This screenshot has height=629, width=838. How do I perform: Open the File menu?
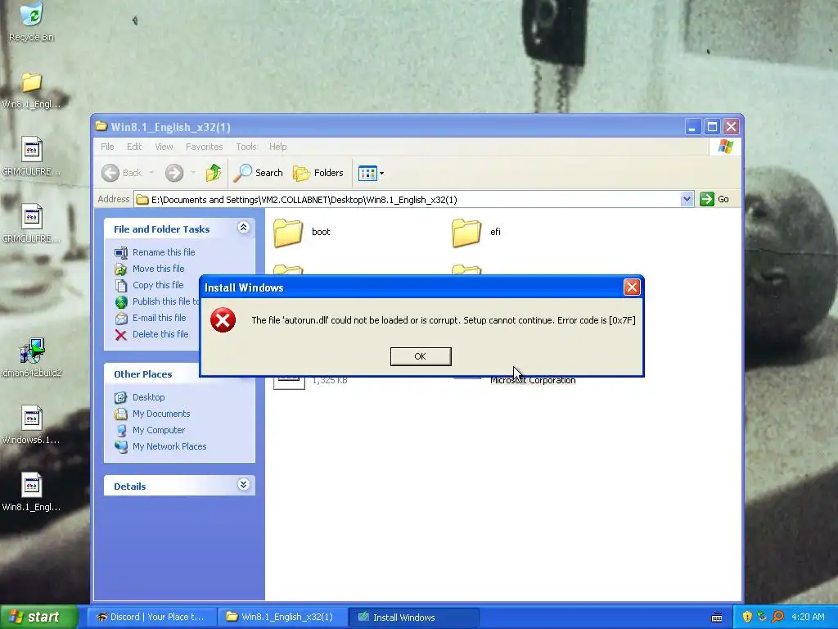coord(107,147)
